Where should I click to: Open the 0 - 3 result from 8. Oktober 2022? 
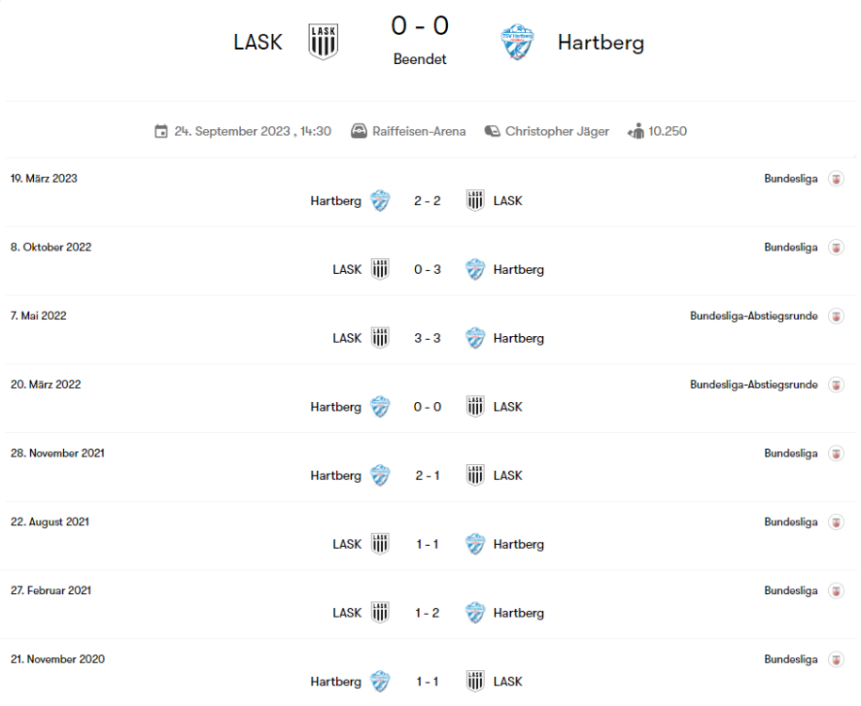[x=427, y=269]
